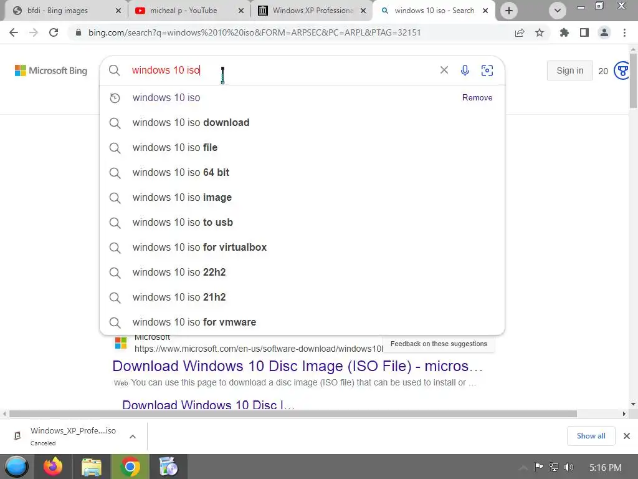Image resolution: width=638 pixels, height=479 pixels.
Task: Click the 5:16 PM taskbar clock
Action: click(x=605, y=468)
